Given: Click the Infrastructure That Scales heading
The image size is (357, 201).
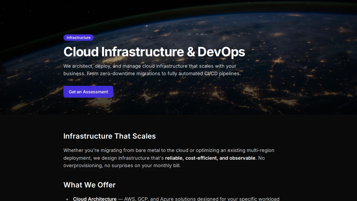Looking at the screenshot, I should point(109,136).
